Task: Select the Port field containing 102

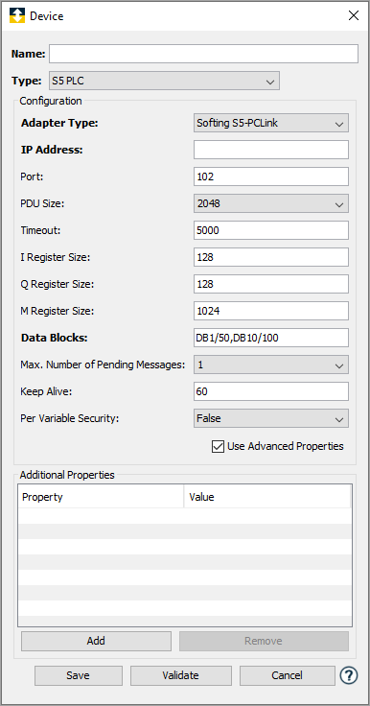Action: pyautogui.click(x=271, y=176)
